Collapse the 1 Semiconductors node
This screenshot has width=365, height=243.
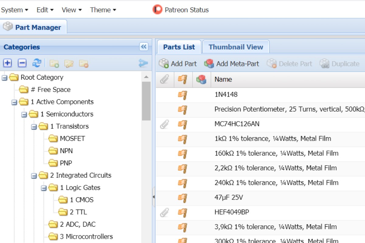[x=24, y=115]
